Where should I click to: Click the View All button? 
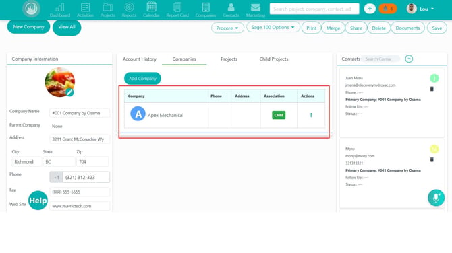coord(67,27)
